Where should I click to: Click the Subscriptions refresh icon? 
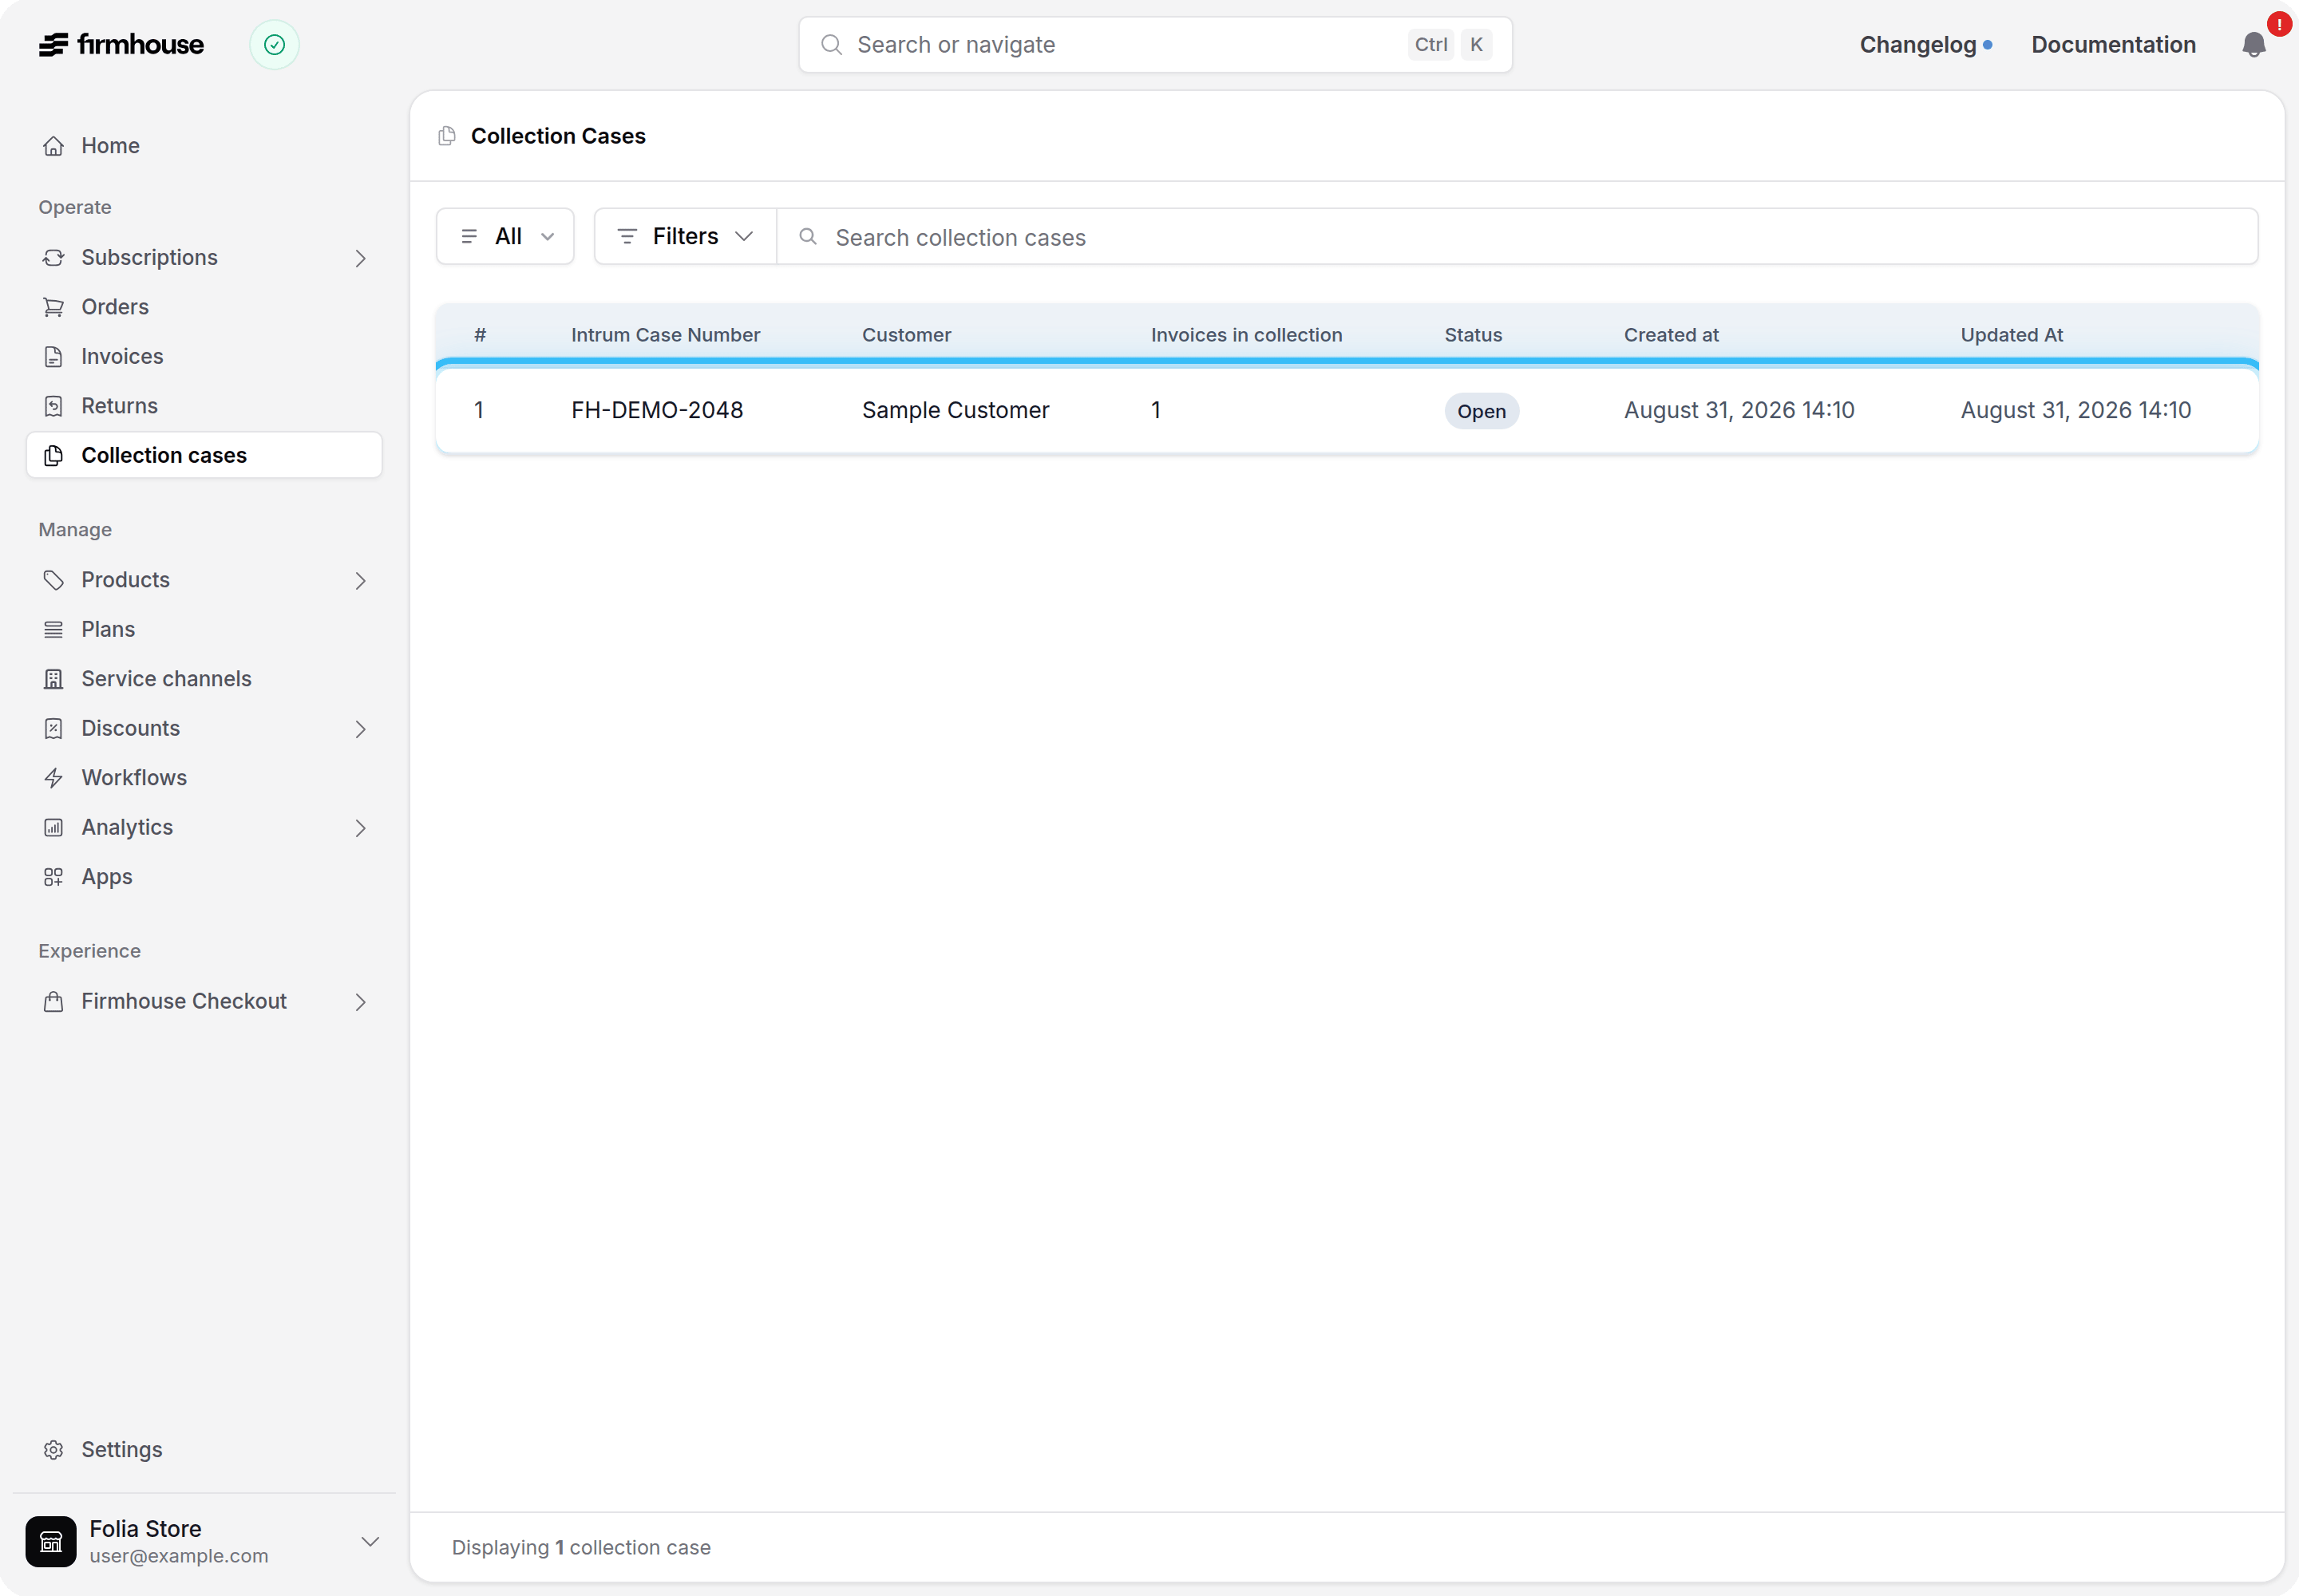(x=54, y=258)
